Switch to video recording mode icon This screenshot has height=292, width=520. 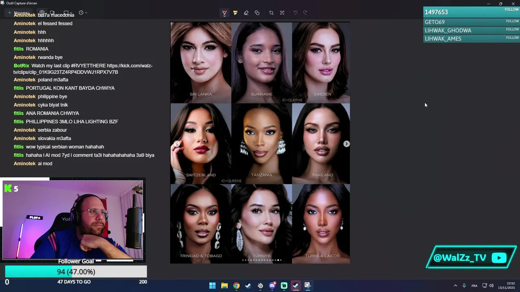[x=52, y=13]
